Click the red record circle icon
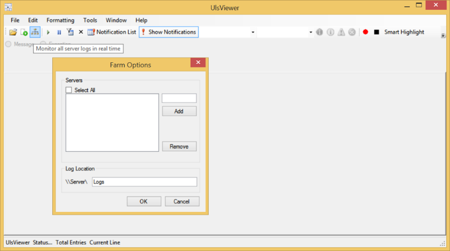This screenshot has width=450, height=251. pos(365,32)
